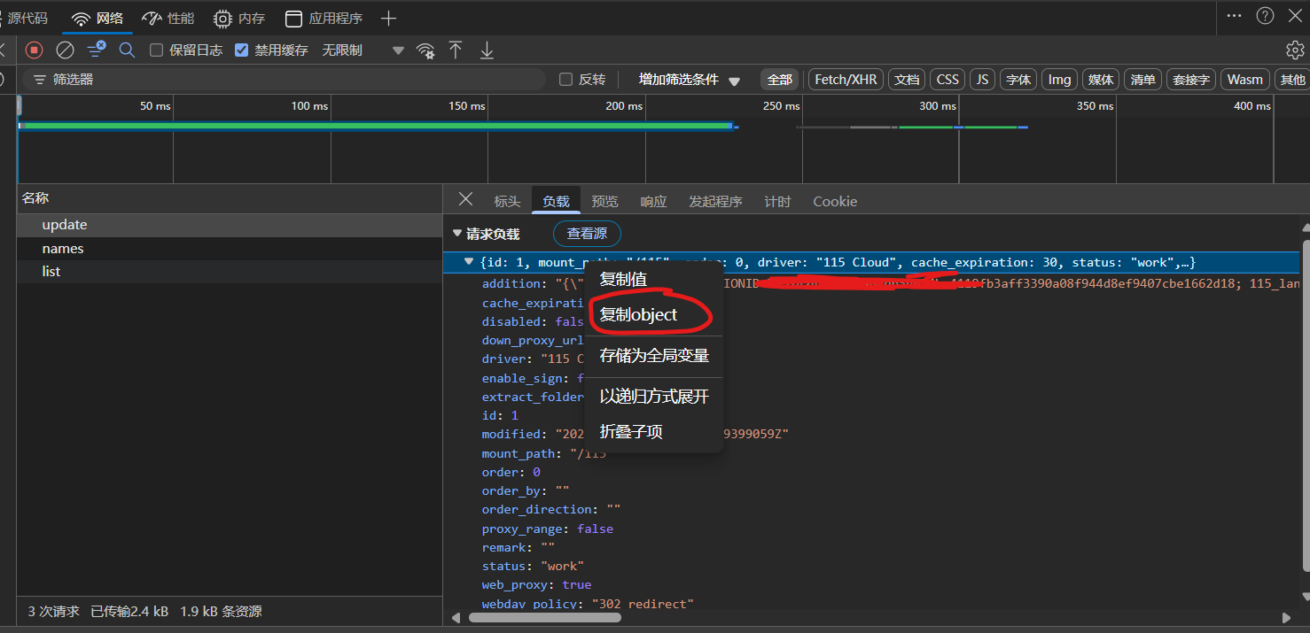
Task: Stop recording network log red button
Action: [34, 50]
